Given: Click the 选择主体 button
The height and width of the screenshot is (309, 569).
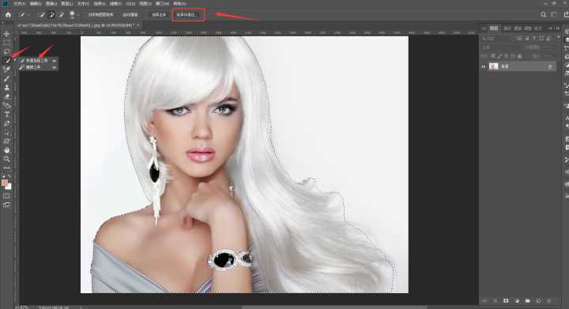Looking at the screenshot, I should 159,15.
